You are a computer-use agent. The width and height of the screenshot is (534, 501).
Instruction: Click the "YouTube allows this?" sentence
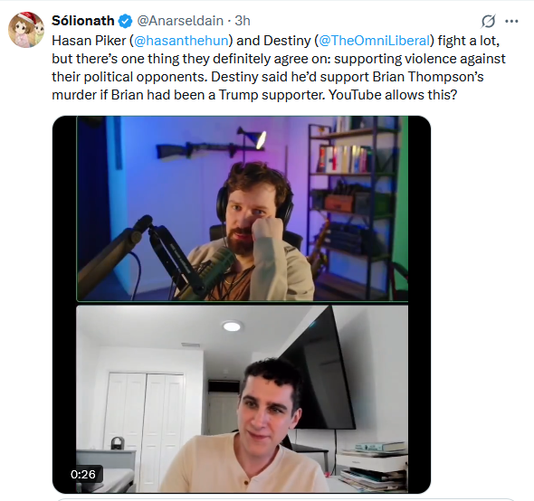[392, 95]
